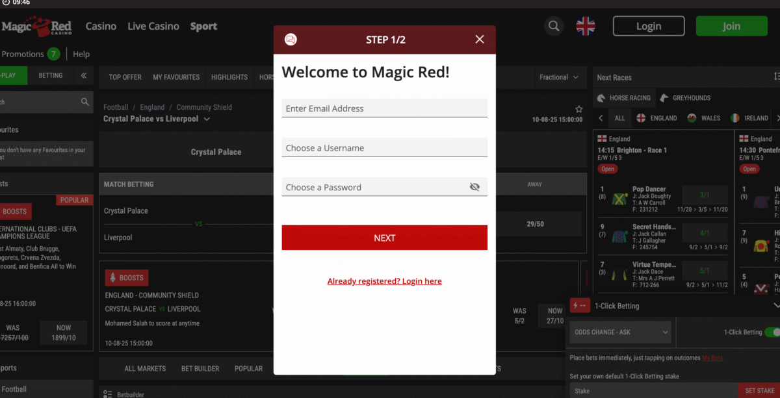Select Virtue Tempe 5/1 odds
This screenshot has width=780, height=398.
click(x=704, y=270)
